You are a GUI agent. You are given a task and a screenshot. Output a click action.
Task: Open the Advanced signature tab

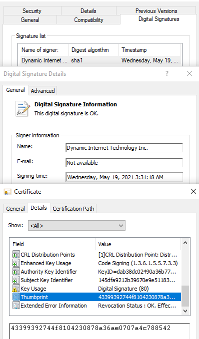pyautogui.click(x=42, y=91)
